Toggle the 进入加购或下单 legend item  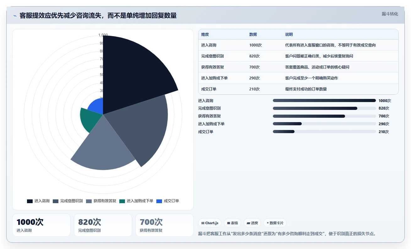click(136, 201)
